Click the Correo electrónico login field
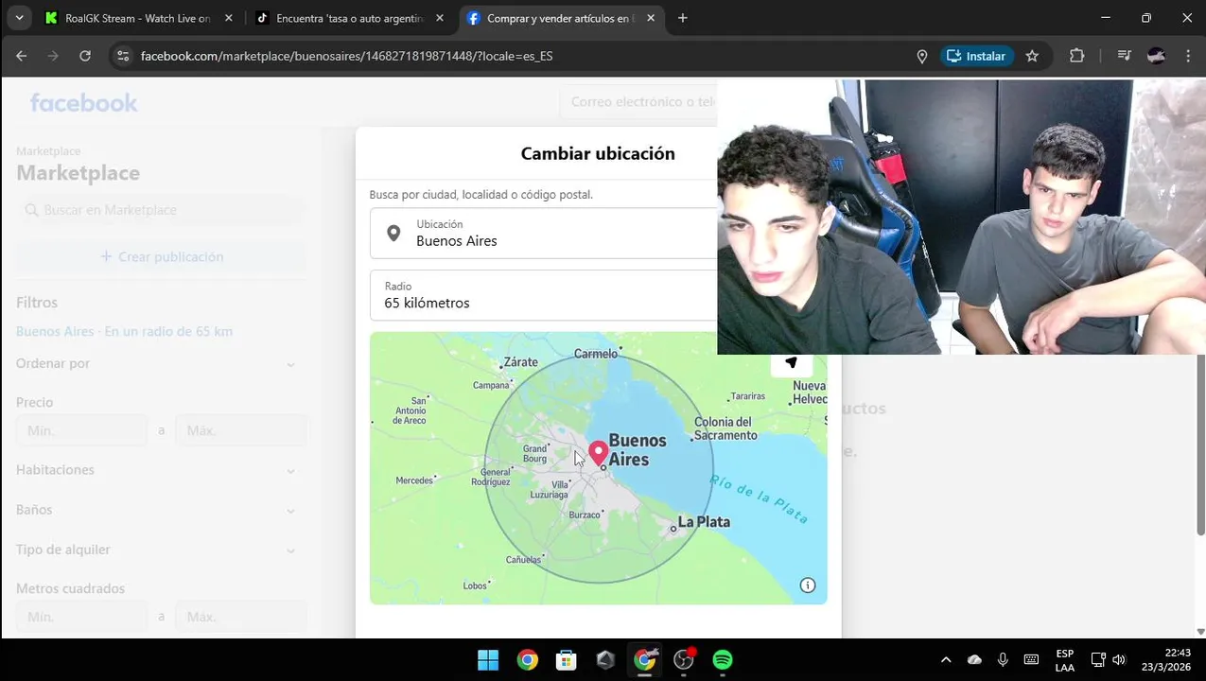 click(639, 101)
